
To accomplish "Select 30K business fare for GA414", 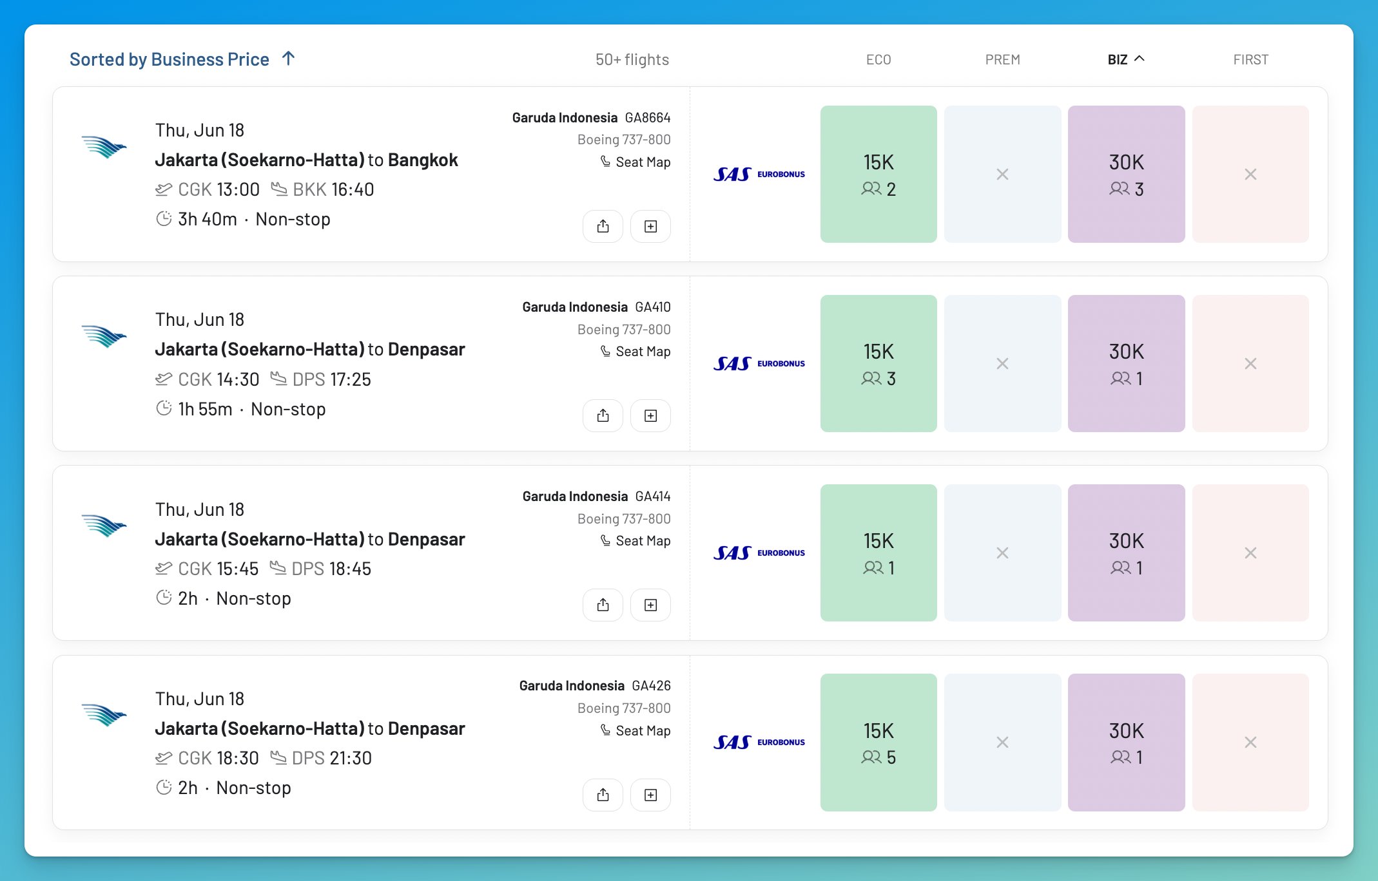I will [x=1126, y=553].
